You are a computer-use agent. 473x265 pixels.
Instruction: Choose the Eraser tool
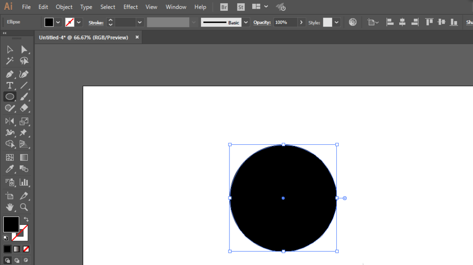24,108
